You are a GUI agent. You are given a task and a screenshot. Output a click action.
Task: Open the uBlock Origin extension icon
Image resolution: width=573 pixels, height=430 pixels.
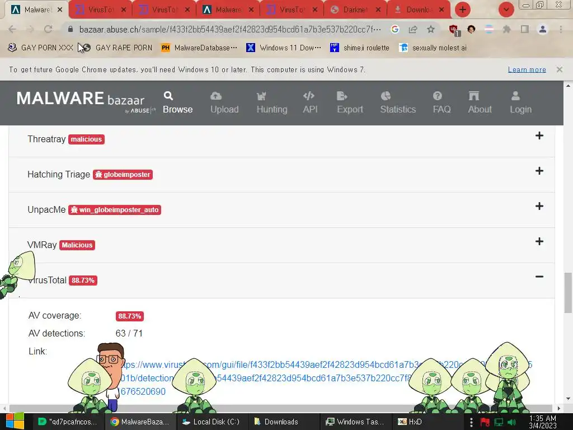tap(454, 30)
